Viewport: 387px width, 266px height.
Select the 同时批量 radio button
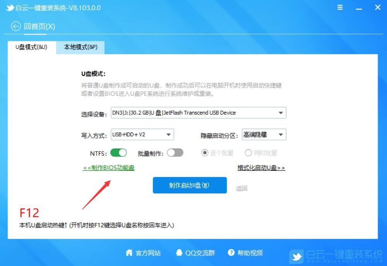pyautogui.click(x=248, y=153)
